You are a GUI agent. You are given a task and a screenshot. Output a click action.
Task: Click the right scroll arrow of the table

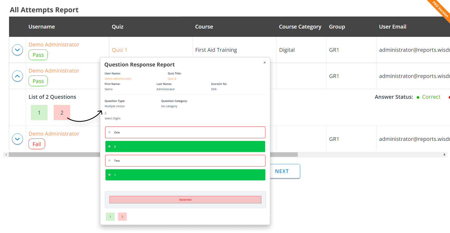pyautogui.click(x=444, y=155)
